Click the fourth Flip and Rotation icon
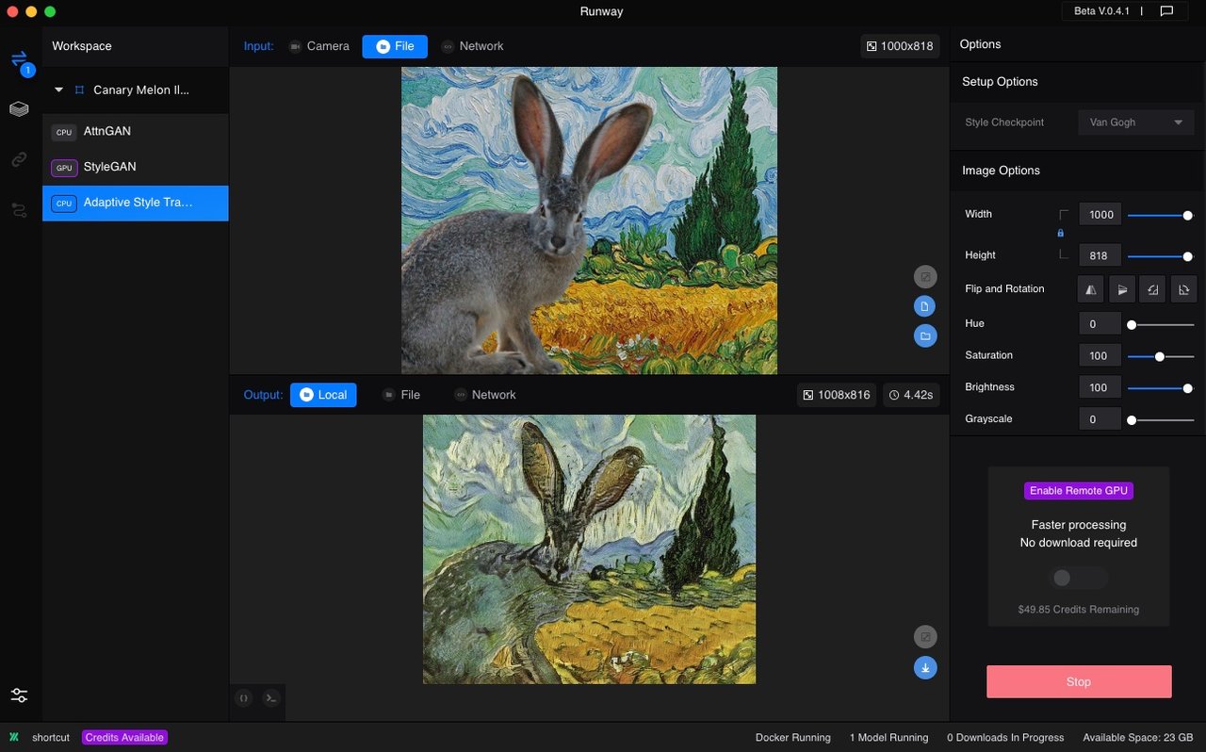1206x752 pixels. [x=1183, y=289]
